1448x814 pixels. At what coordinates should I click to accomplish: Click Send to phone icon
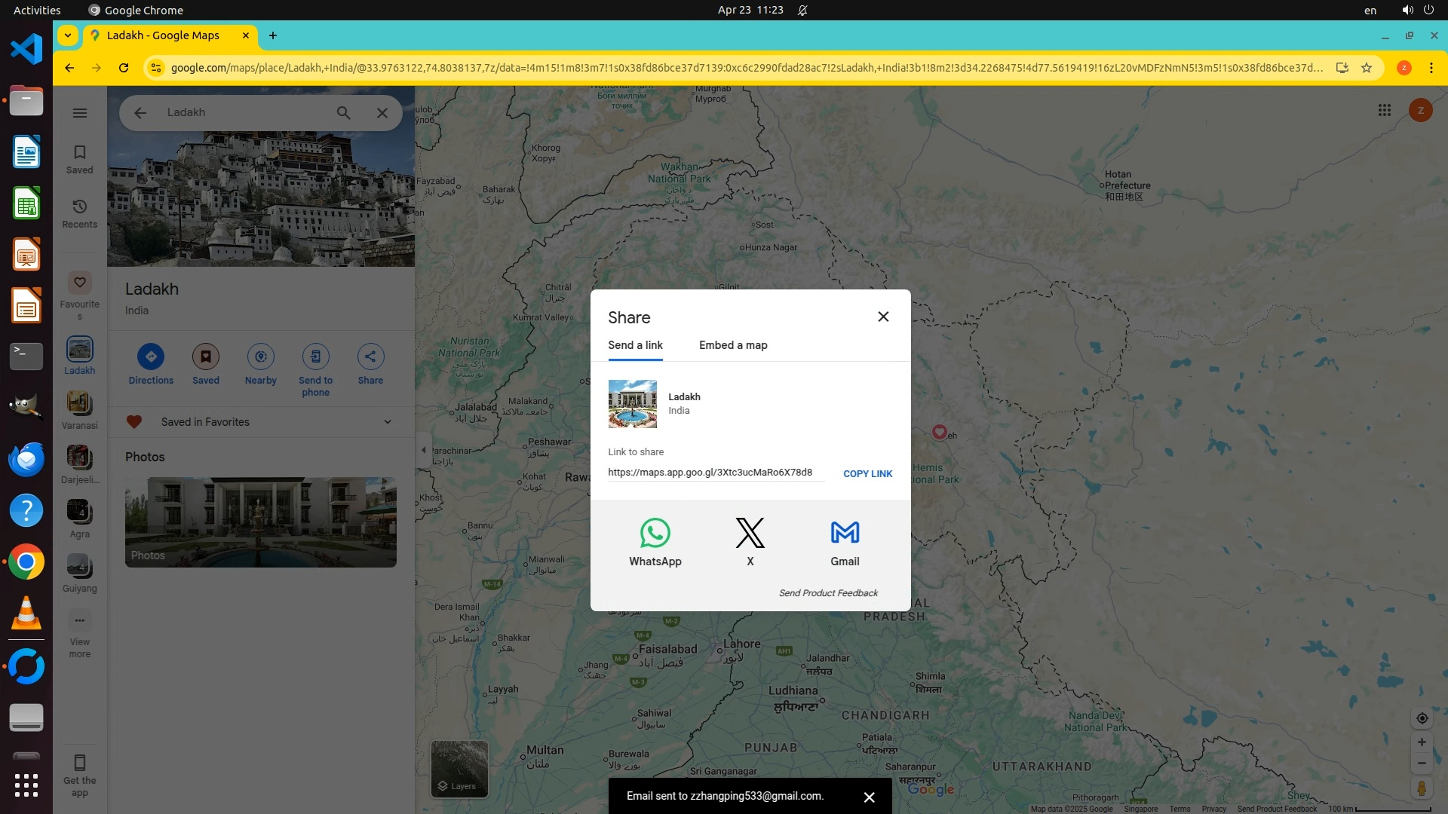[315, 357]
